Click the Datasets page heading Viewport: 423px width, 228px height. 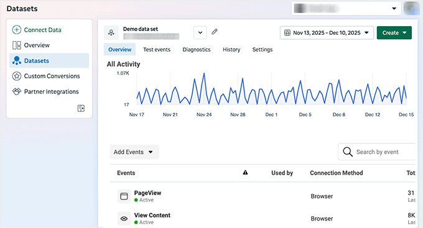point(22,9)
